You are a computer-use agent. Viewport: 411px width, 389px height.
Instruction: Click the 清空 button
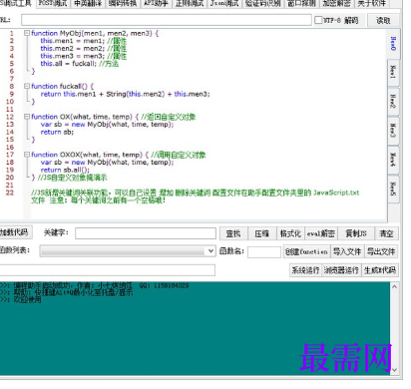pyautogui.click(x=386, y=233)
